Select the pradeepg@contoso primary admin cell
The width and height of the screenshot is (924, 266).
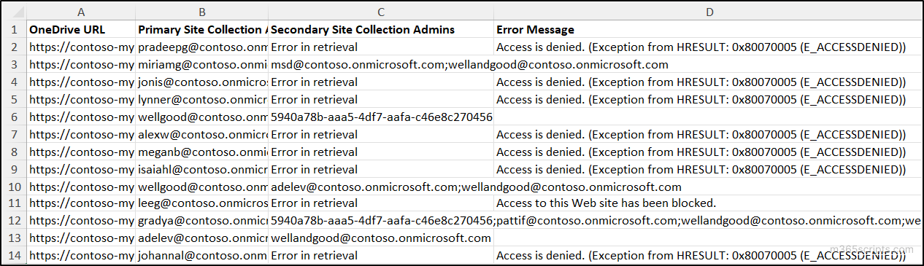(201, 47)
